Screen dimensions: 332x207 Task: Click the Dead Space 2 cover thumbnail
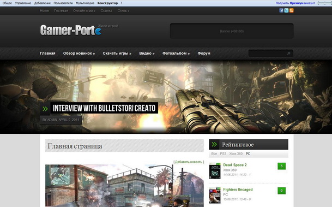tap(215, 171)
